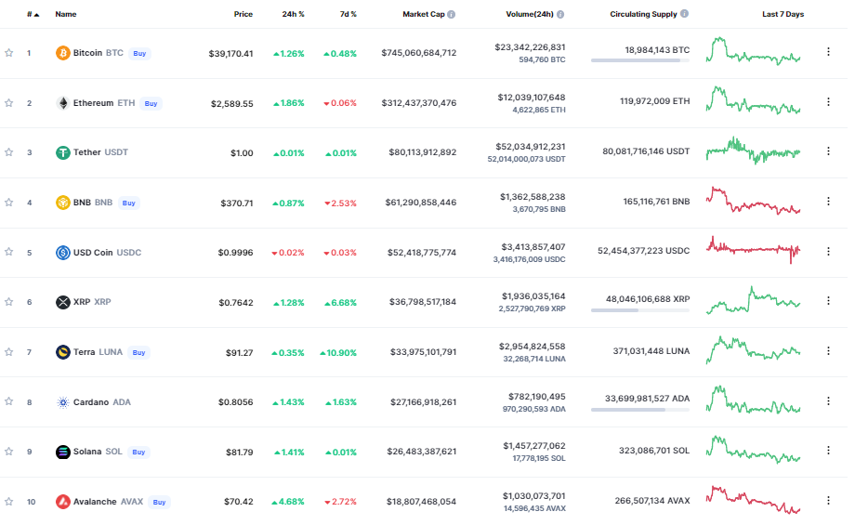Open Volume(24h) info tooltip icon

(x=560, y=14)
